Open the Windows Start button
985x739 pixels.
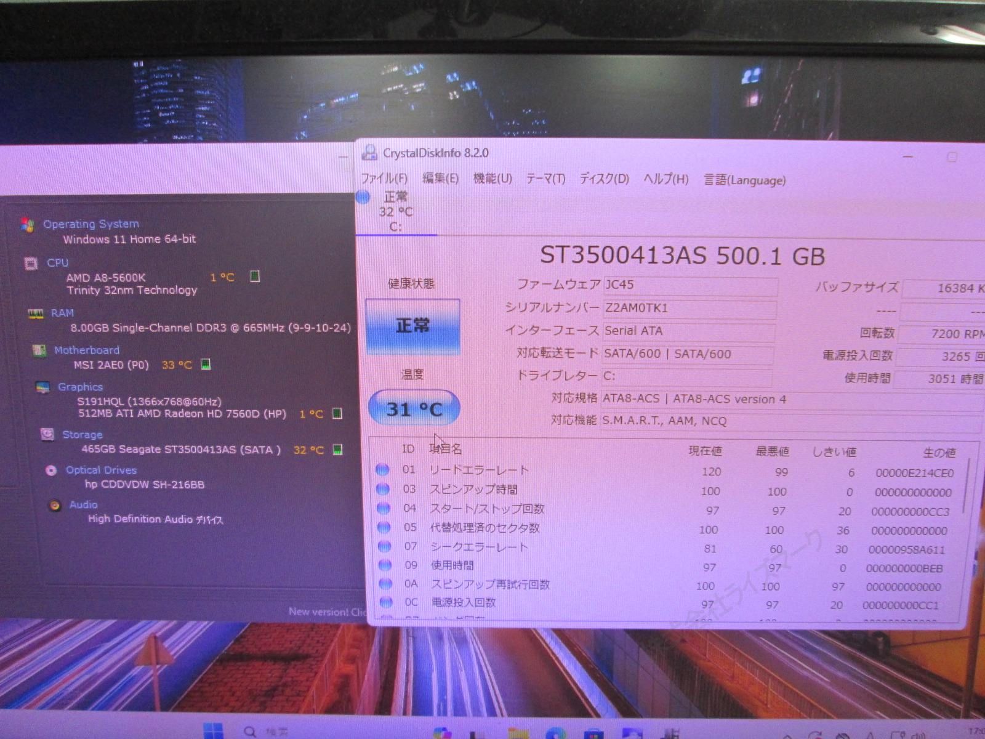click(x=213, y=730)
